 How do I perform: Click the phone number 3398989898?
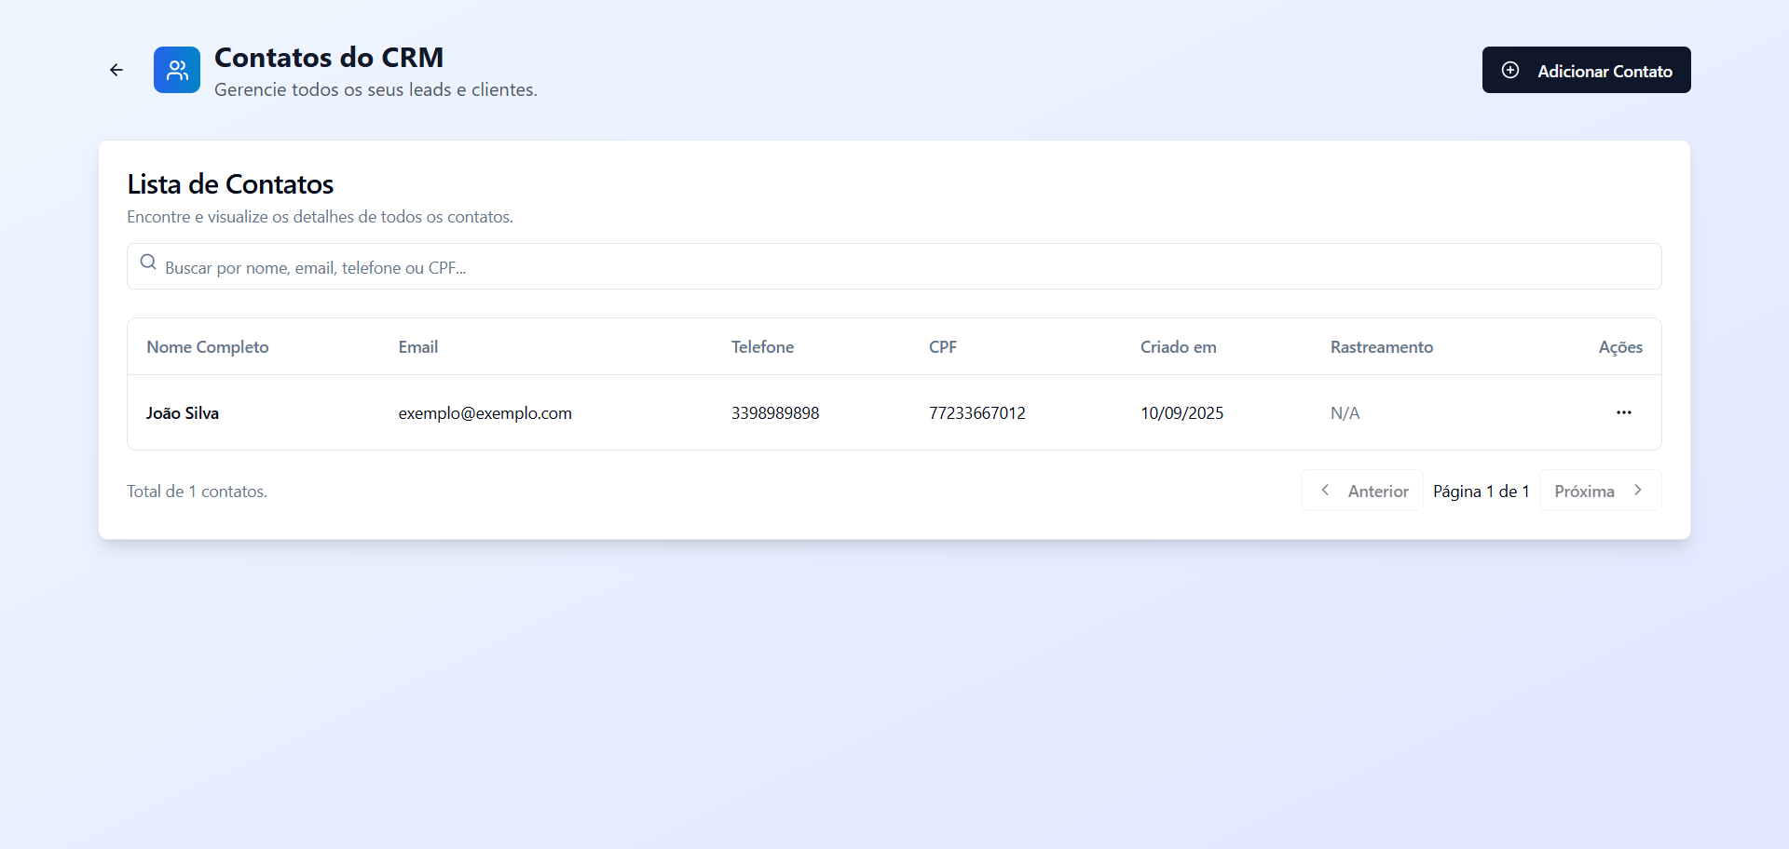[x=775, y=413]
